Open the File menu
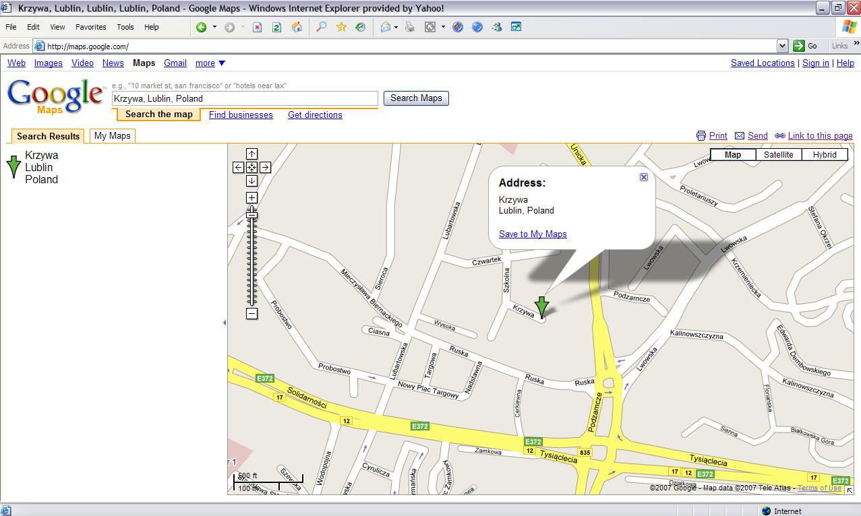 point(11,27)
